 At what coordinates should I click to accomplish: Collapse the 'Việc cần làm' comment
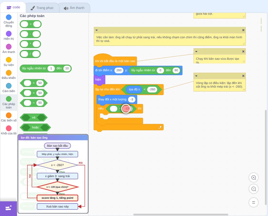point(96,30)
